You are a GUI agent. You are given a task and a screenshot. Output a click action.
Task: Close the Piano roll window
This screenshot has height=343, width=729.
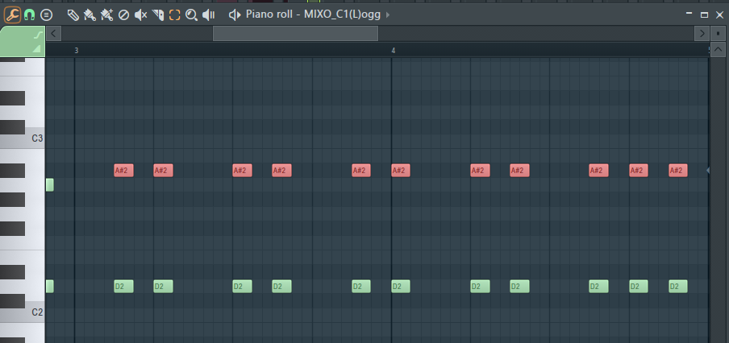coord(719,14)
